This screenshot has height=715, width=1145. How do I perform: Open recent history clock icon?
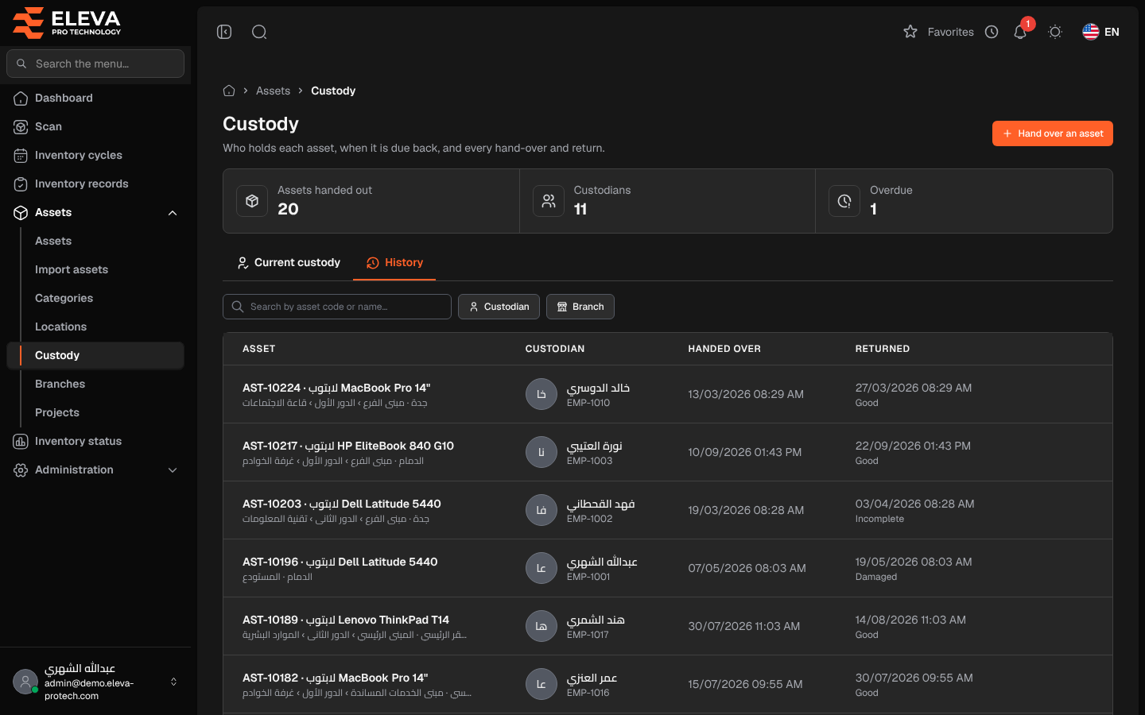coord(992,32)
